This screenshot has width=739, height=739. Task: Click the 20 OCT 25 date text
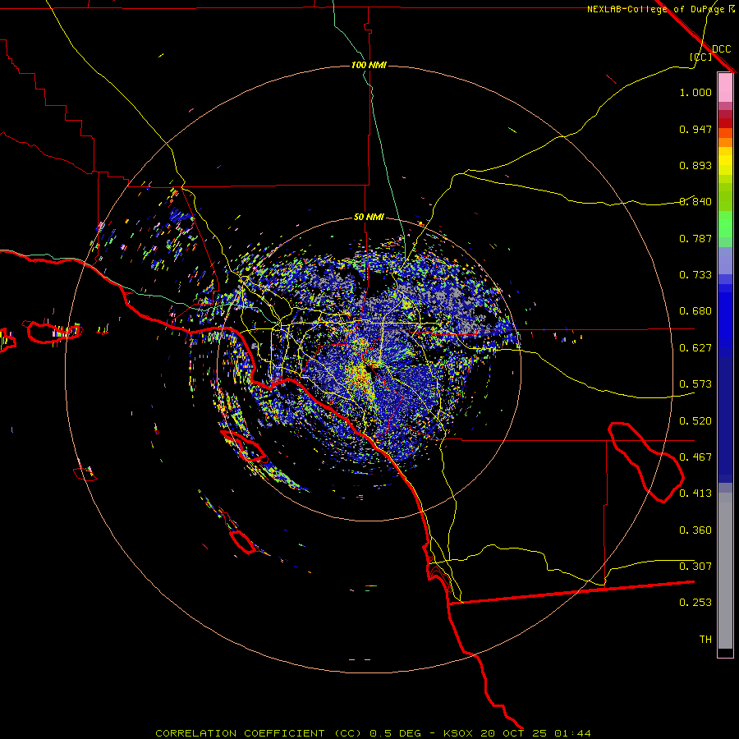tap(513, 733)
